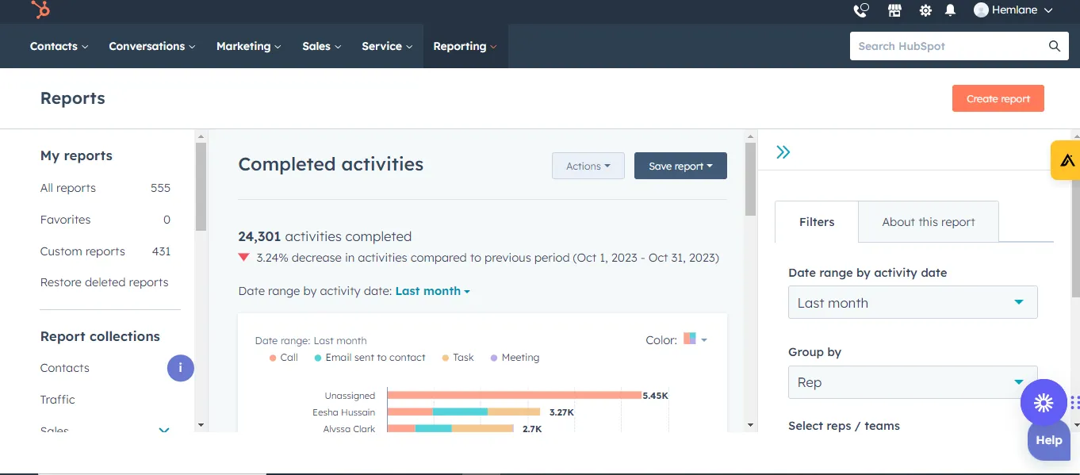Open Restore deleted reports link
This screenshot has height=475, width=1080.
(x=104, y=282)
